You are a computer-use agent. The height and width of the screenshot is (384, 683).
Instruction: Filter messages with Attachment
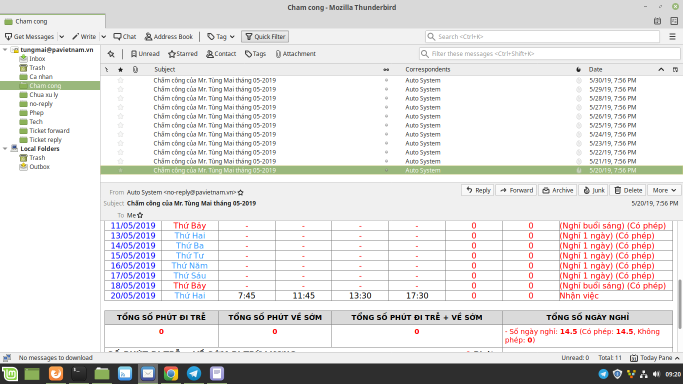coord(295,54)
